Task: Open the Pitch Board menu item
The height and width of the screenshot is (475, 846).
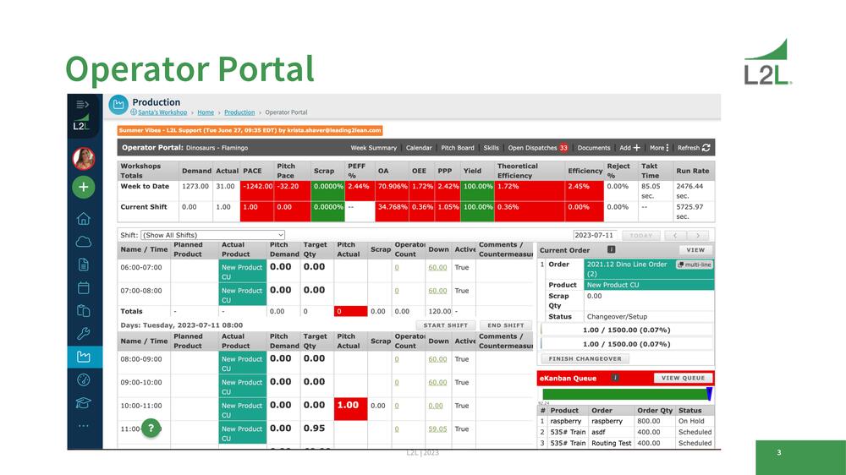Action: tap(458, 148)
